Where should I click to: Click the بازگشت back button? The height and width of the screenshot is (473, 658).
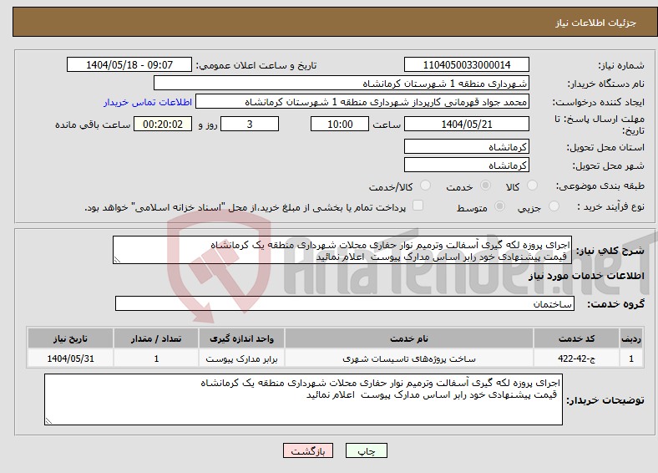308,450
